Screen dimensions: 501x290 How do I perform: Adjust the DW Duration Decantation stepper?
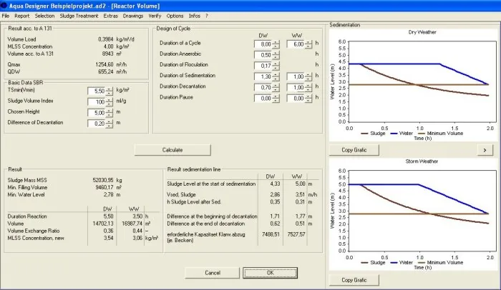tap(276, 88)
